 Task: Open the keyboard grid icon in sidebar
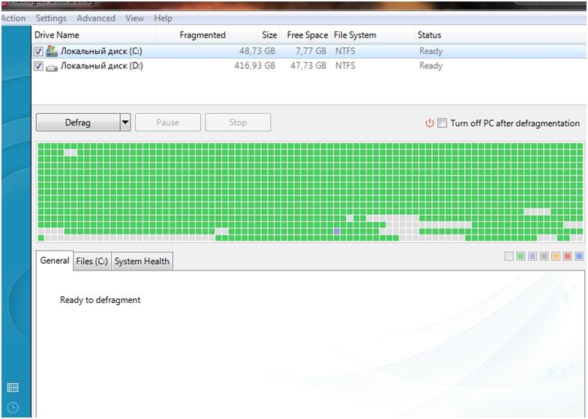[13, 388]
